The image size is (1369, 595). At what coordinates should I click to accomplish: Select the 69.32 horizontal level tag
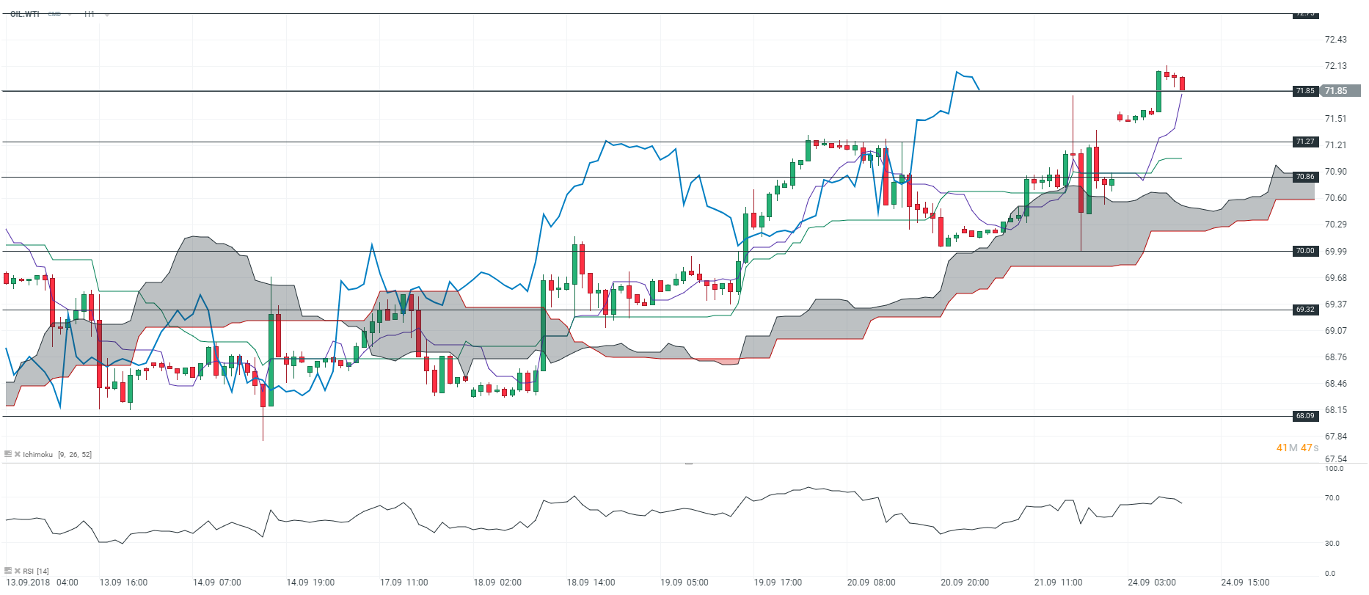click(x=1305, y=310)
